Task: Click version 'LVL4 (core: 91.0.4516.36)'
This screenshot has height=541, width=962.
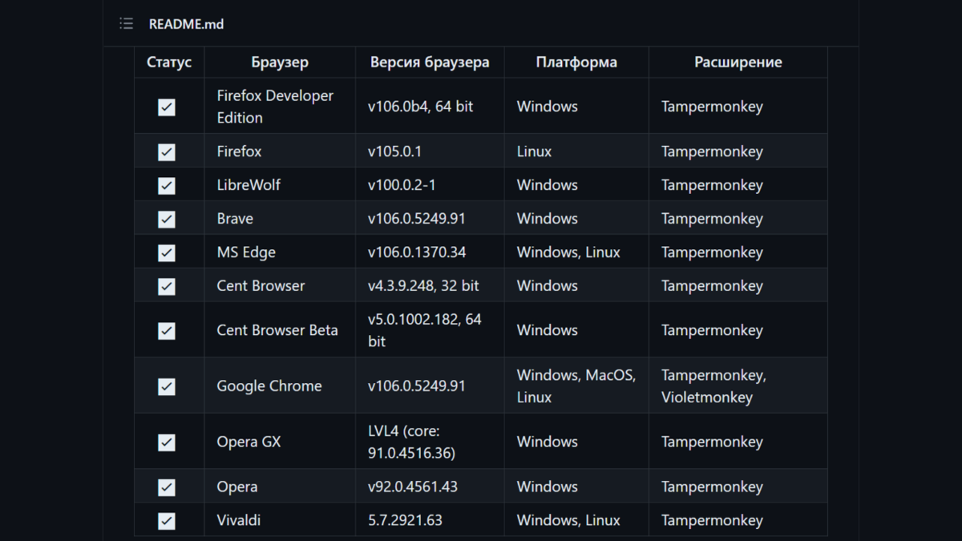Action: coord(412,442)
